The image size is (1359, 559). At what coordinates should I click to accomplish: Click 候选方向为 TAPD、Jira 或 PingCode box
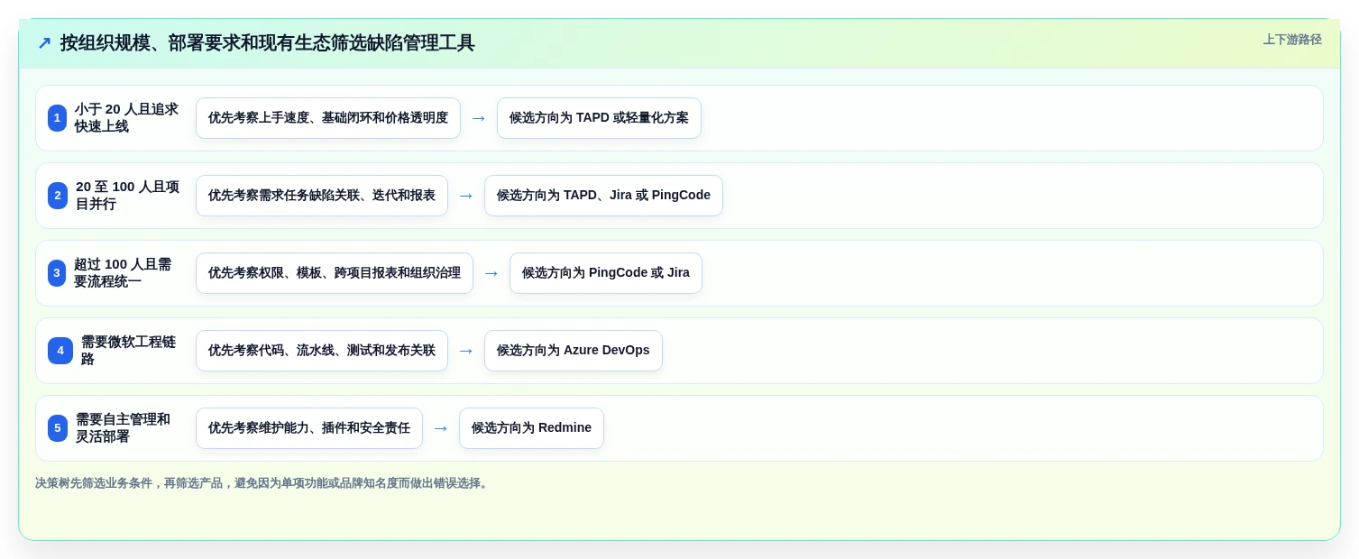[x=603, y=196]
